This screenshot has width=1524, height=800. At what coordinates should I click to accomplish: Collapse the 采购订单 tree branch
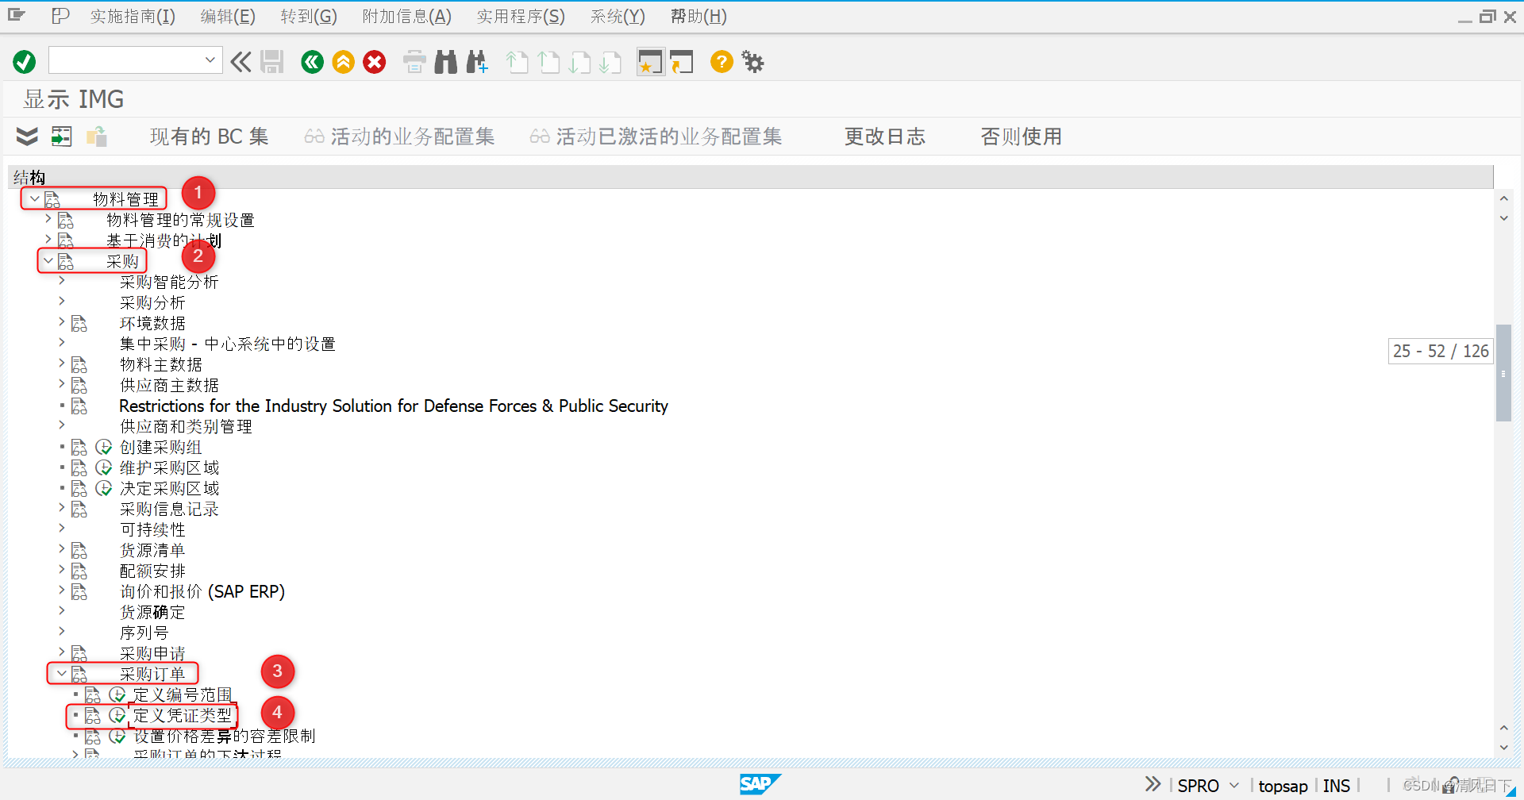(x=61, y=672)
